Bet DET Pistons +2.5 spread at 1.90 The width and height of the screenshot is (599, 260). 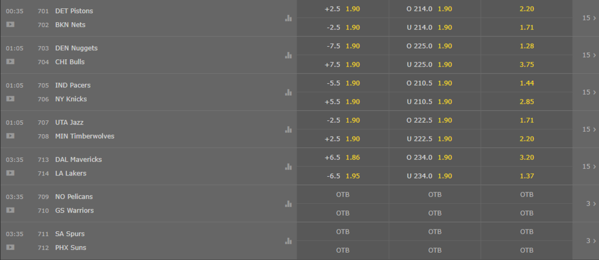pos(343,9)
